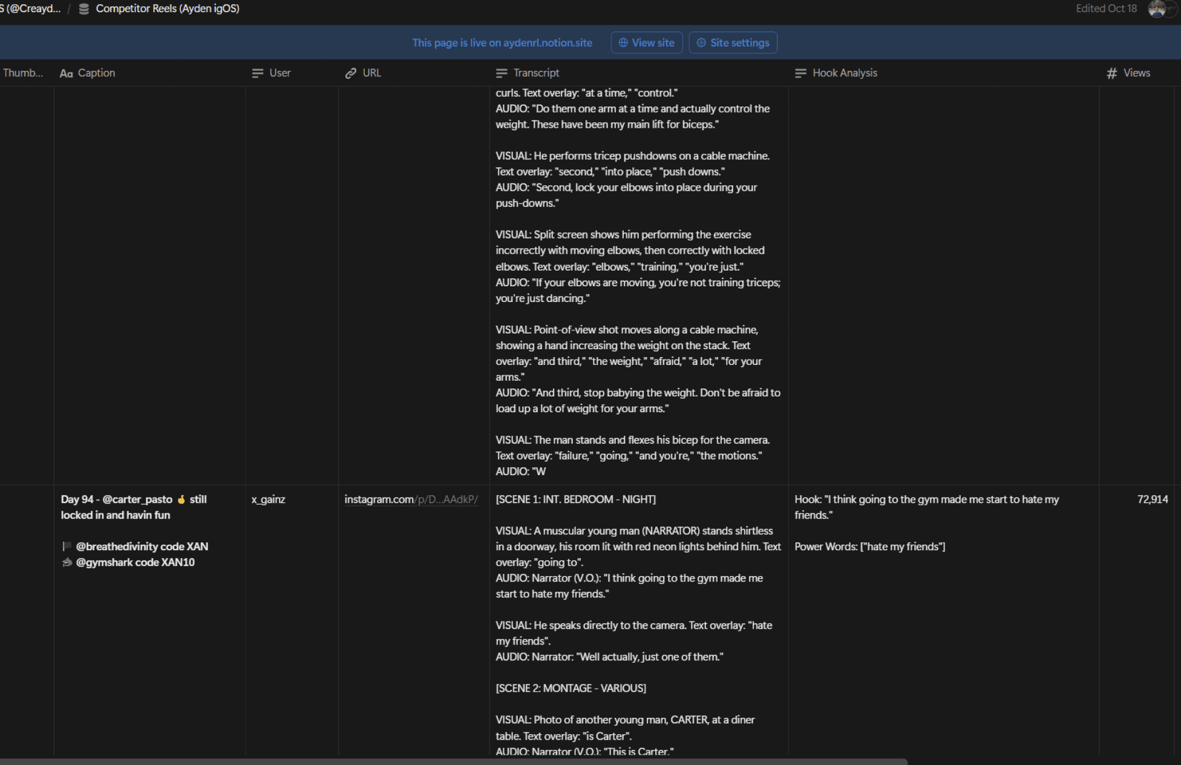This screenshot has height=765, width=1181.
Task: Go to the @Creayd... parent breadcrumb
Action: [x=33, y=9]
